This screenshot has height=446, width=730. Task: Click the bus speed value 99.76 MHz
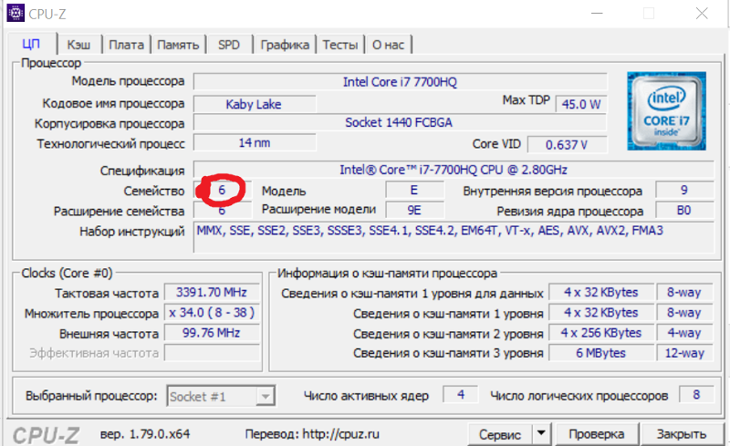click(212, 333)
